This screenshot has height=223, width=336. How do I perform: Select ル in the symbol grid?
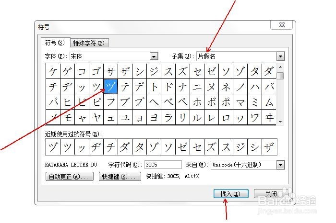pos(197,117)
